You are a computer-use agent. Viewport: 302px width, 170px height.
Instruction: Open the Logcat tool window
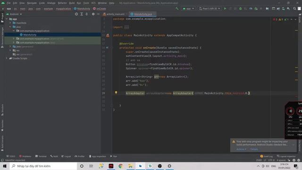(x=66, y=156)
